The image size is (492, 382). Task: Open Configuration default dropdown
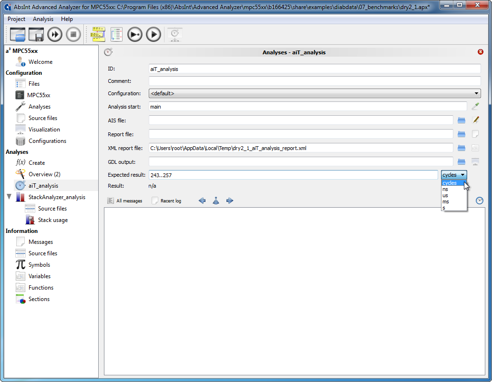coord(314,93)
